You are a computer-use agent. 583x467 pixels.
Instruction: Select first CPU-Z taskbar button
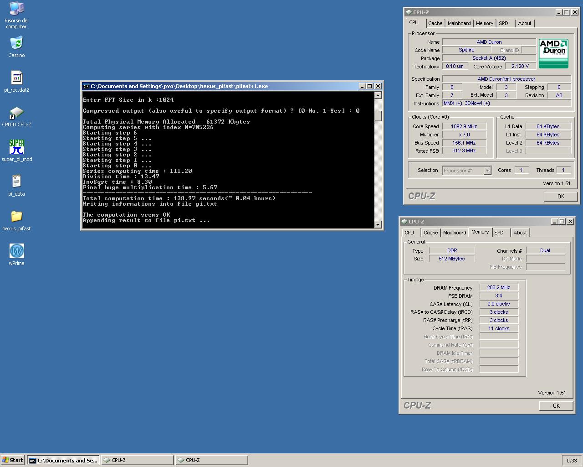pyautogui.click(x=137, y=460)
